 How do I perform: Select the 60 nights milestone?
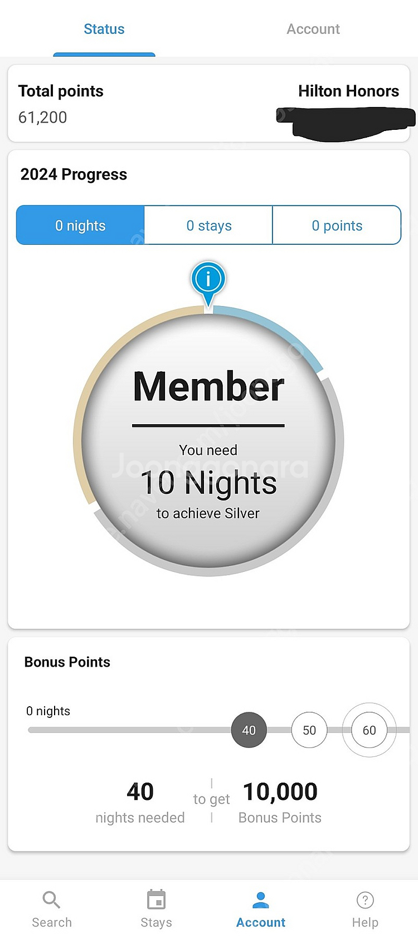369,730
